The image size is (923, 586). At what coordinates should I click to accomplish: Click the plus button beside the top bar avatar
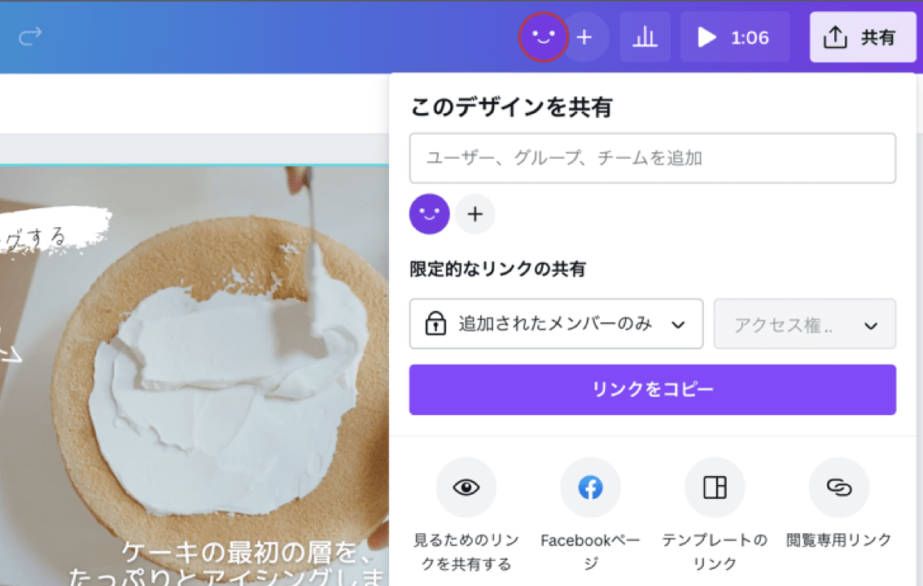pyautogui.click(x=584, y=37)
